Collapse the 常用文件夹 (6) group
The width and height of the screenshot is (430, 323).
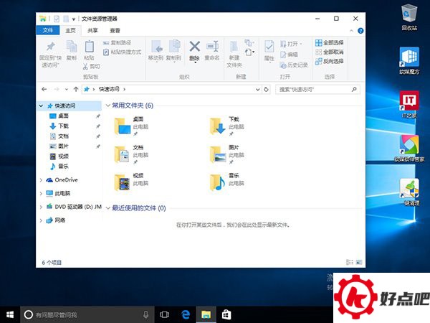pyautogui.click(x=107, y=106)
